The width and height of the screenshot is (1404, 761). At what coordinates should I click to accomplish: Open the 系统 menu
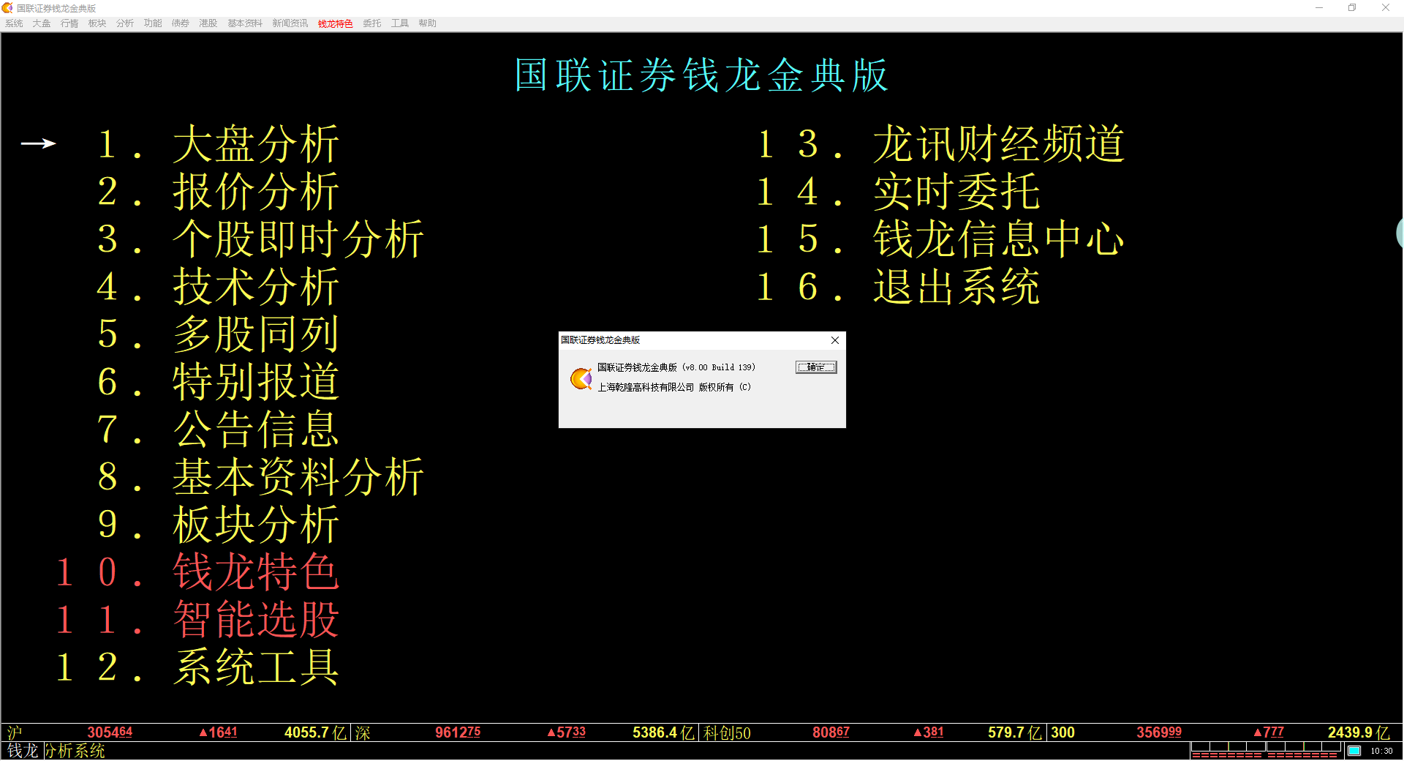coord(14,23)
